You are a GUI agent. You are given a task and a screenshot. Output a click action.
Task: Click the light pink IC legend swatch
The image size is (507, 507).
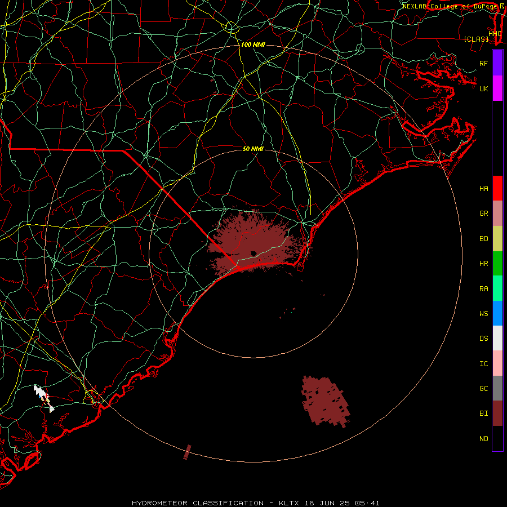pos(497,363)
